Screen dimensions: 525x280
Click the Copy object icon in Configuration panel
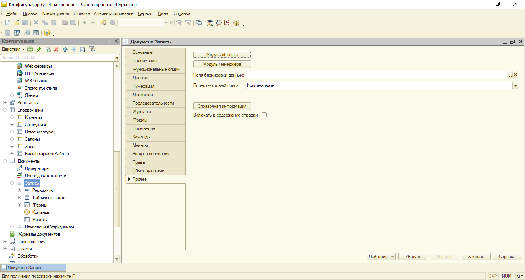(x=48, y=49)
